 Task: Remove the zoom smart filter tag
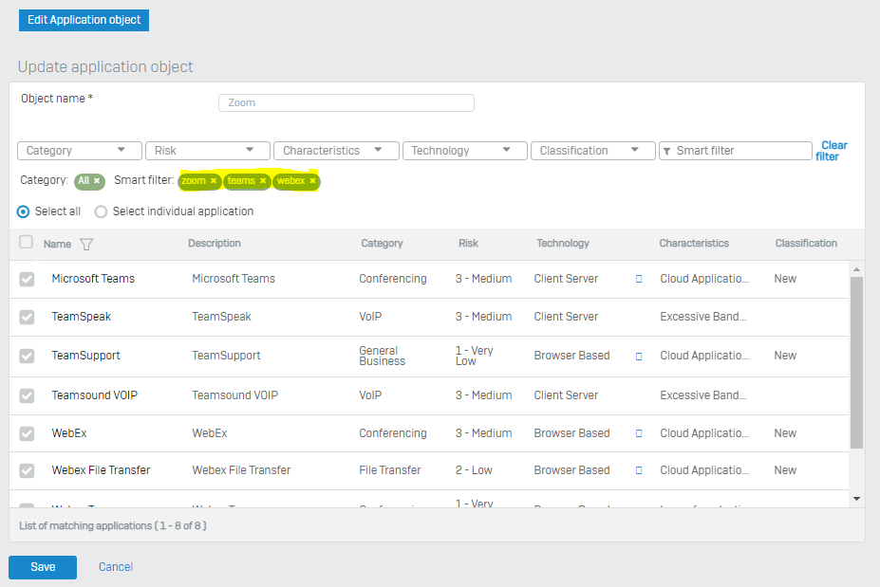coord(214,180)
